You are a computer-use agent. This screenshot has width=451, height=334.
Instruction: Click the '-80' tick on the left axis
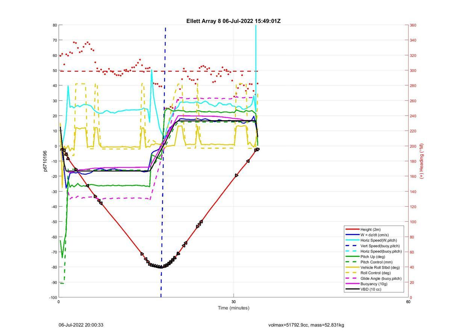(x=54, y=267)
